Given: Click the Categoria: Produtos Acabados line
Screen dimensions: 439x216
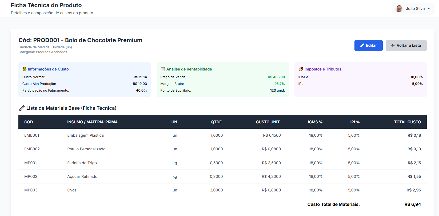Looking at the screenshot, I should point(43,52).
